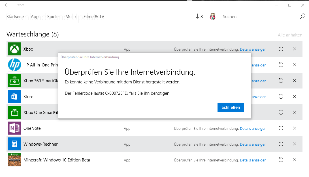Open the downloads indicator showing 8
Screen dimensions: 309x177
(199, 16)
